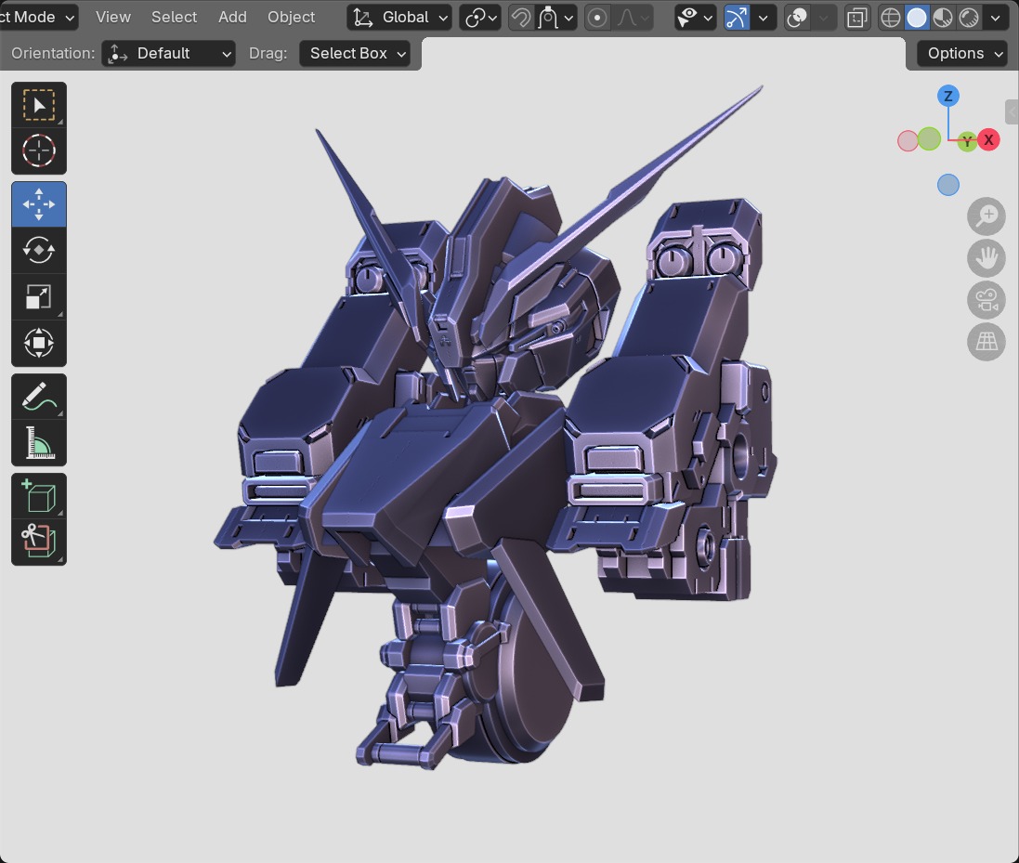Click the zoom magnifier navigation button
Viewport: 1019px width, 863px height.
(x=986, y=216)
